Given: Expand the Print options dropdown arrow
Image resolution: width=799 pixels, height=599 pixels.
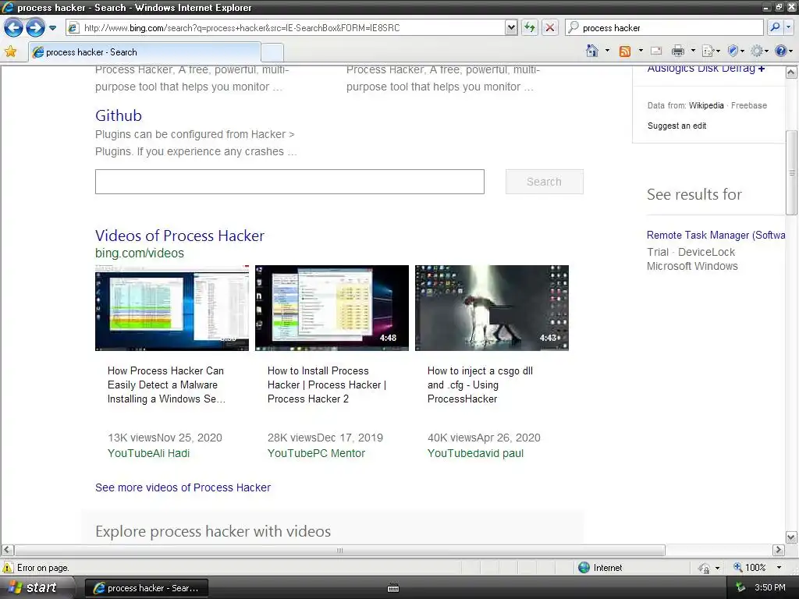Looking at the screenshot, I should click(x=693, y=51).
